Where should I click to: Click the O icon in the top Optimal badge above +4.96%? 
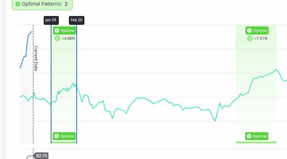click(x=57, y=31)
